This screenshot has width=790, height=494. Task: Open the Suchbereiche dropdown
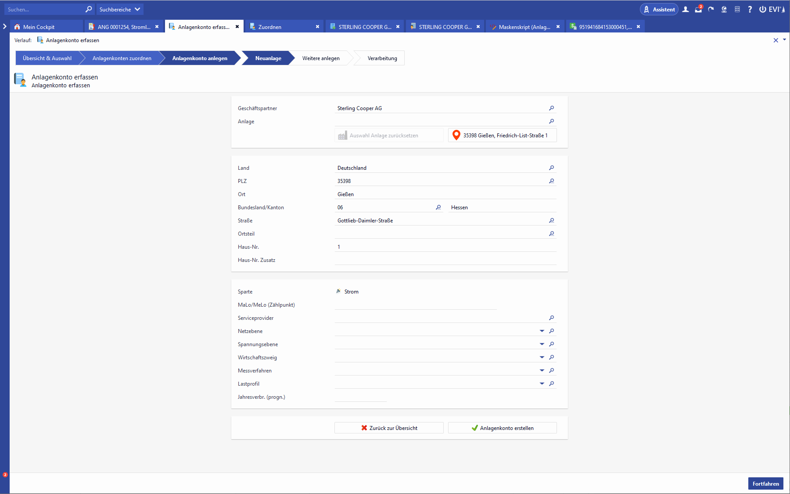(x=119, y=9)
